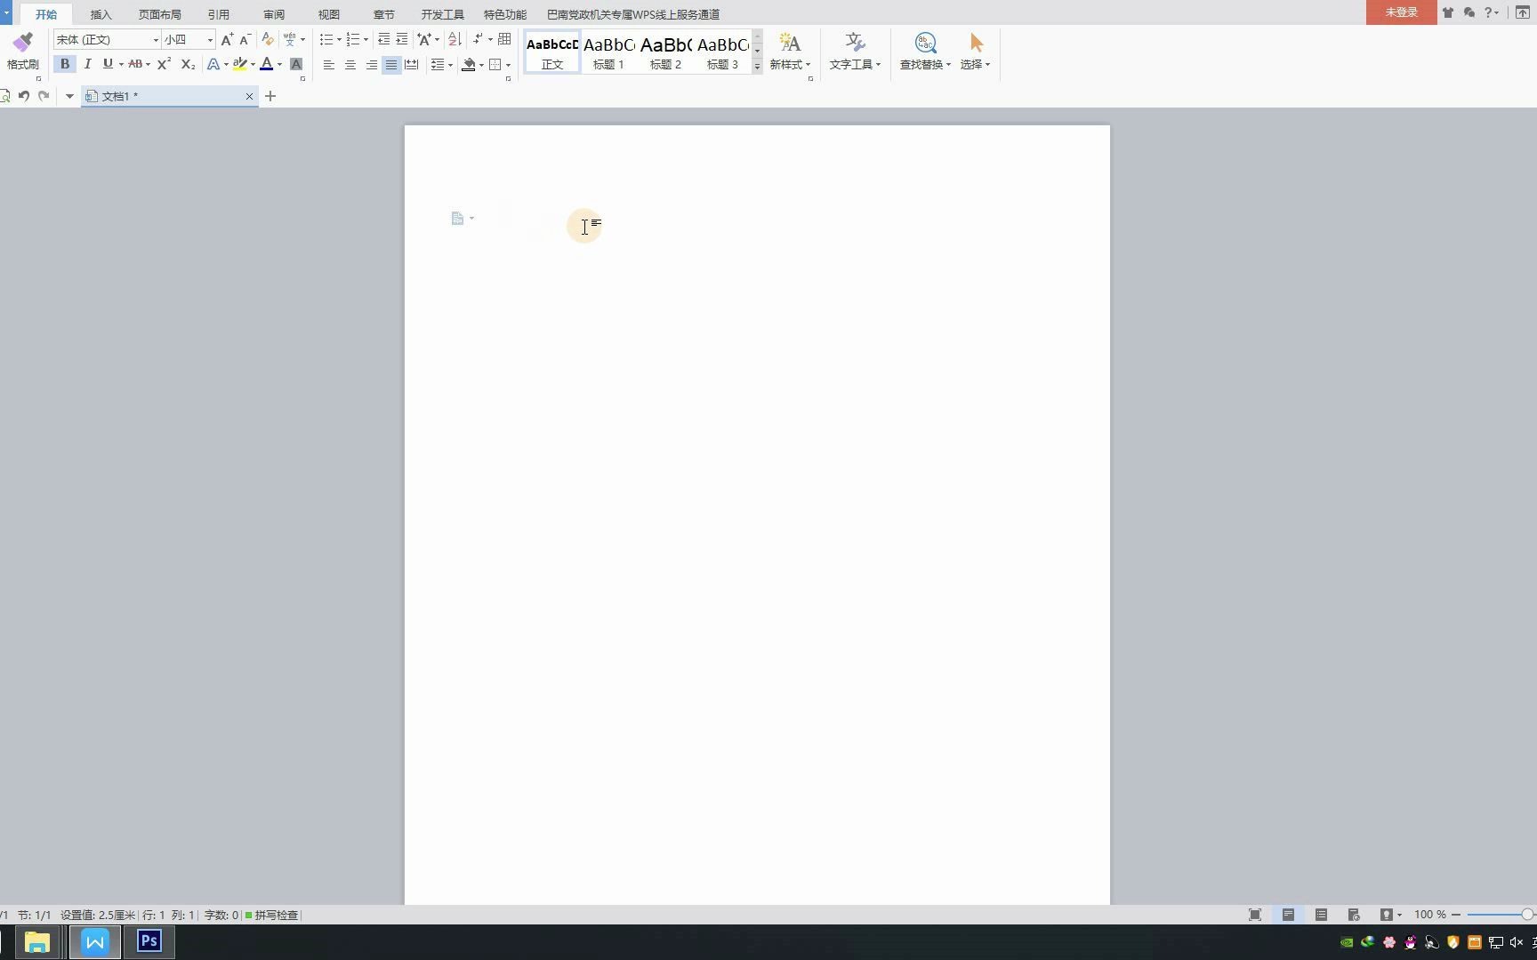This screenshot has width=1537, height=960.
Task: Apply the 标题 1 style
Action: tap(608, 52)
